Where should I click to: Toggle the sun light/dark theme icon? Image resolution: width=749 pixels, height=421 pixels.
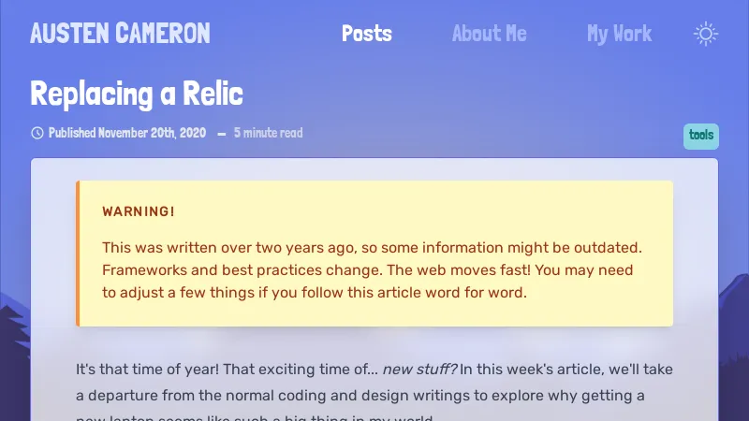coord(705,35)
